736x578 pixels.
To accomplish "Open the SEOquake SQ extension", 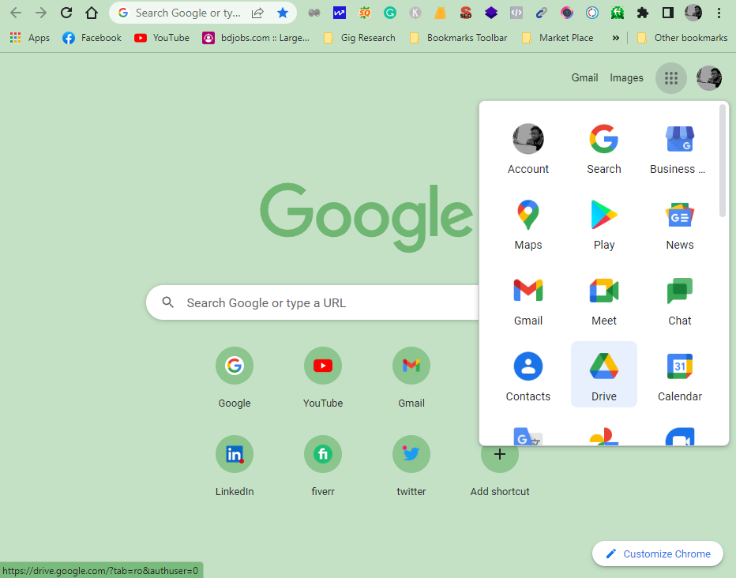I will 365,13.
